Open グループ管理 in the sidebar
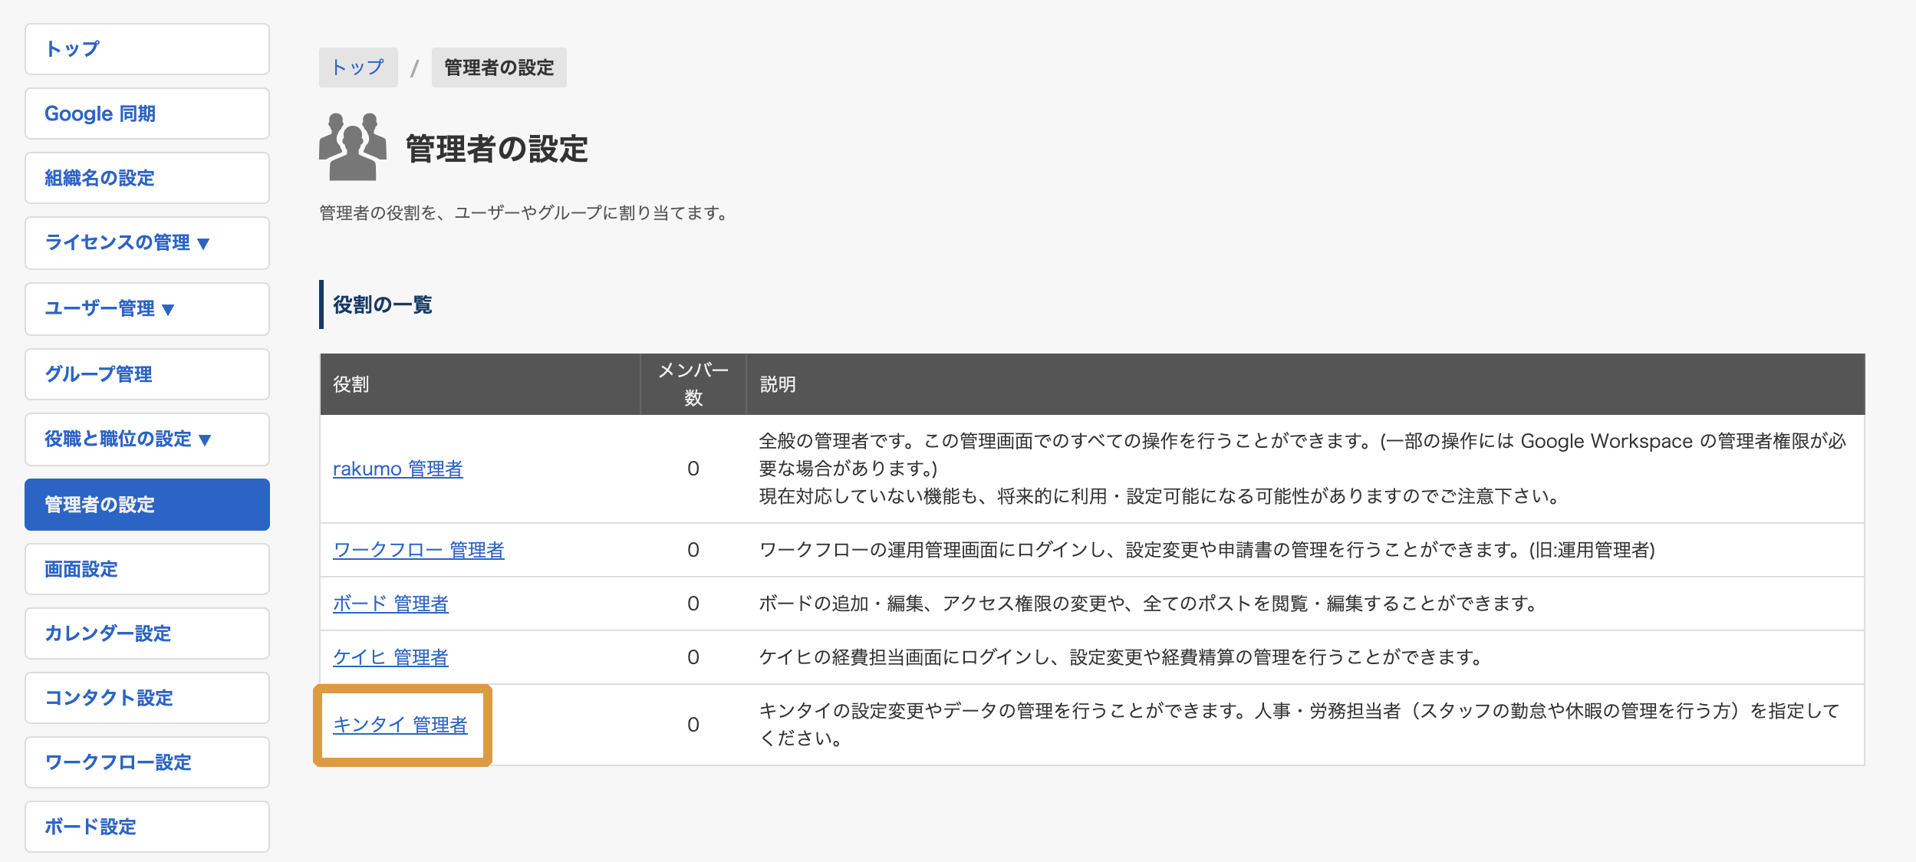 point(147,374)
